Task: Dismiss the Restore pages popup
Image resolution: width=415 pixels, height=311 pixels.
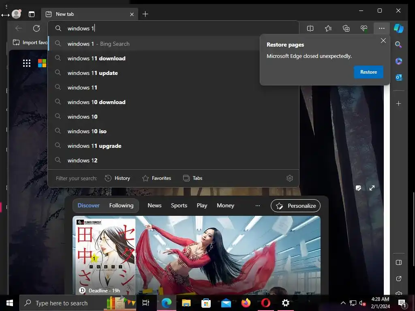Action: 383,41
